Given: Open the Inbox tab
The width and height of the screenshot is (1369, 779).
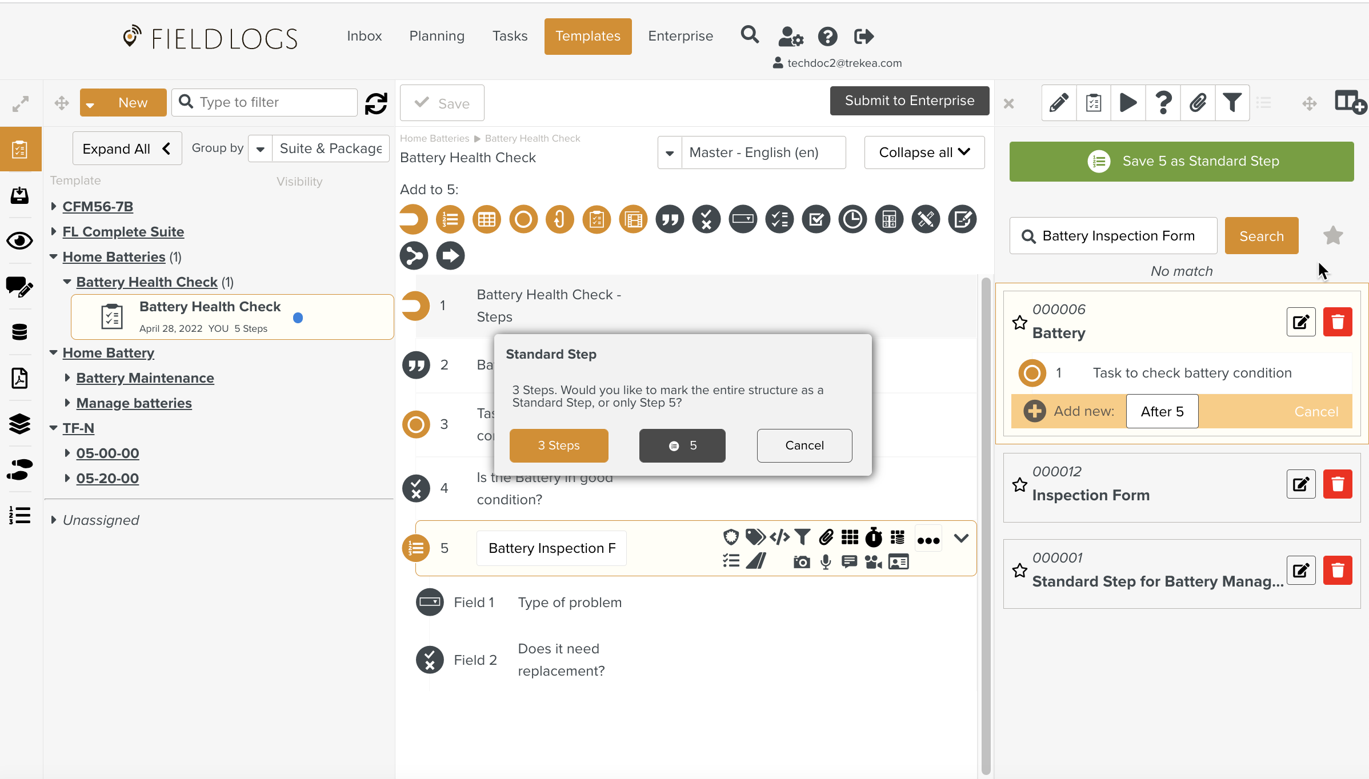Looking at the screenshot, I should (364, 36).
